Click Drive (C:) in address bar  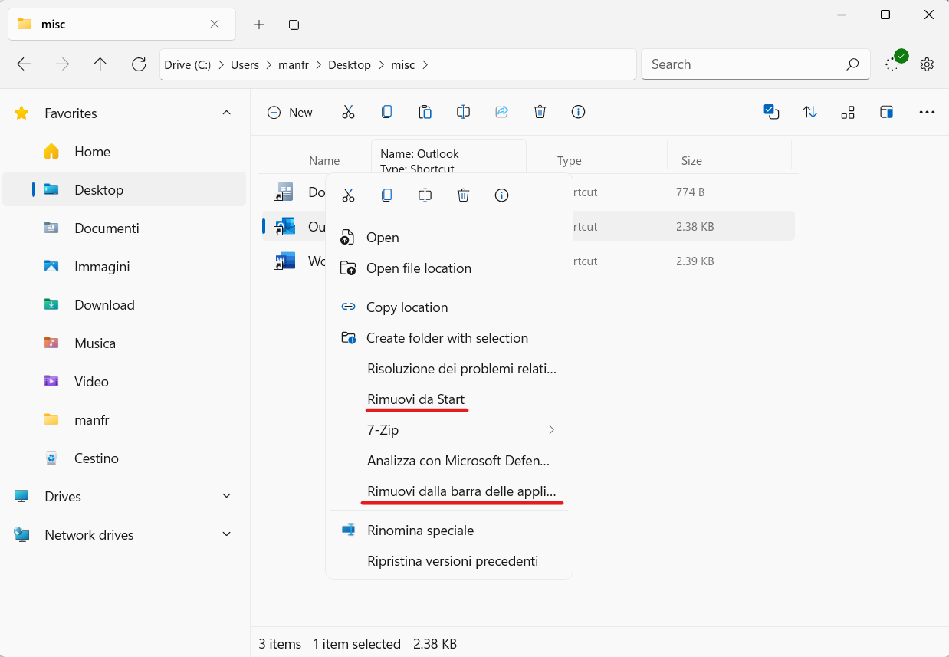click(x=188, y=64)
